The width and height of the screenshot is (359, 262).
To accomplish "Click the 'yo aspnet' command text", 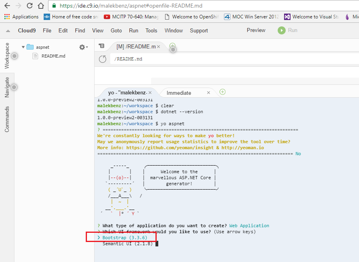I will pos(172,124).
